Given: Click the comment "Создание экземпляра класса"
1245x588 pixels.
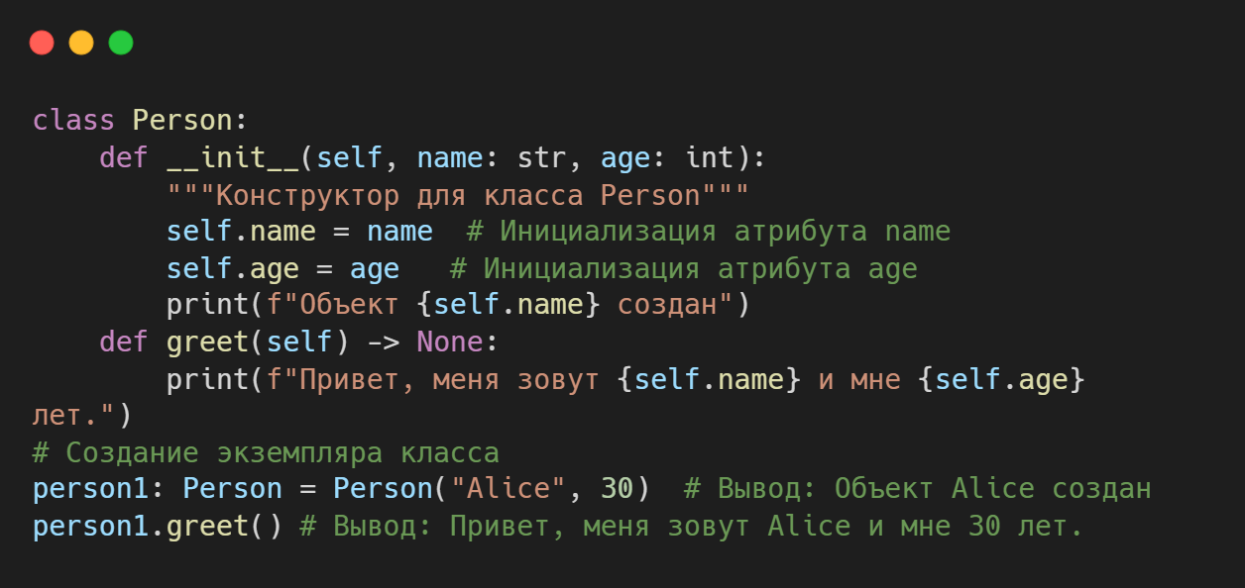Looking at the screenshot, I should [266, 453].
